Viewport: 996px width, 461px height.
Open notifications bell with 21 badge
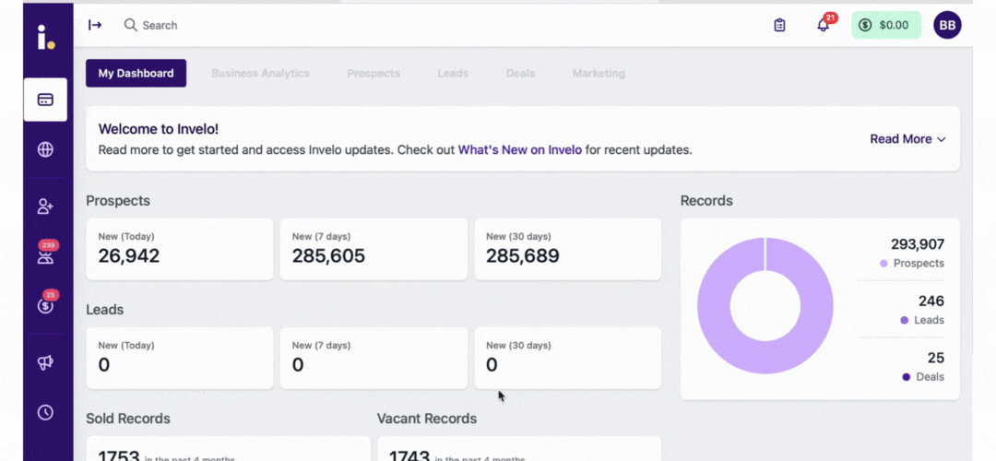coord(824,24)
